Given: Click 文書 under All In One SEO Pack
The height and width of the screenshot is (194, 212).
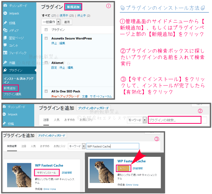Looking at the screenshot, I should [85, 96].
